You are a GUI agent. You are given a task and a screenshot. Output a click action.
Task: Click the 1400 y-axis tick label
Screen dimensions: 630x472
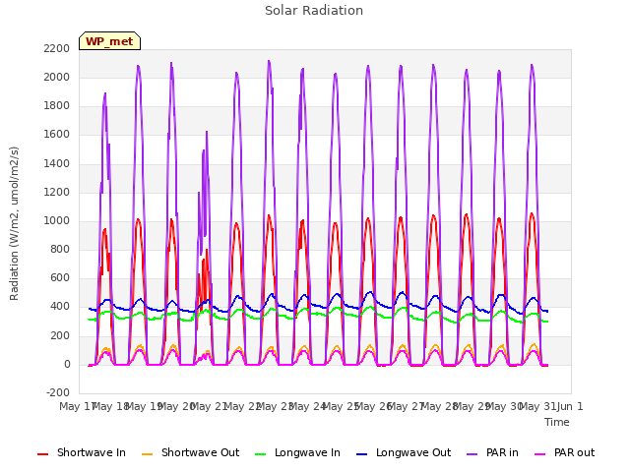[57, 164]
